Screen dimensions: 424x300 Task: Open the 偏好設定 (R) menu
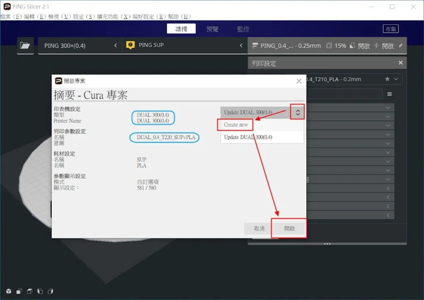(149, 17)
